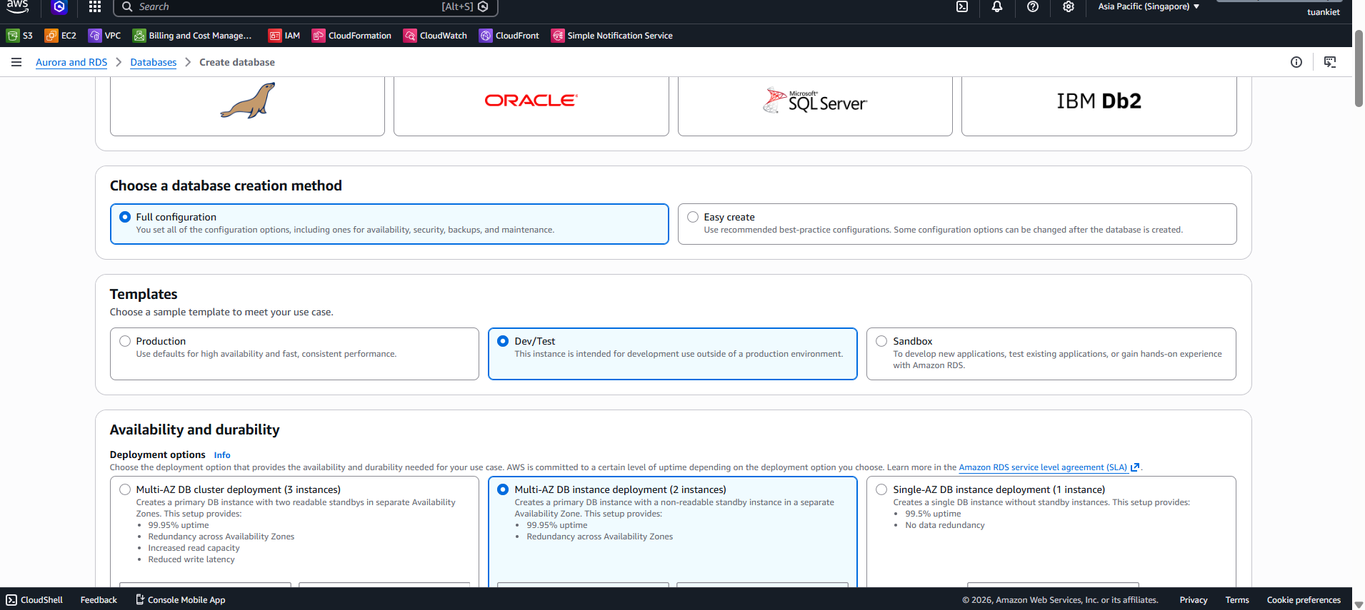Choose the Production template
This screenshot has width=1365, height=610.
click(x=125, y=341)
